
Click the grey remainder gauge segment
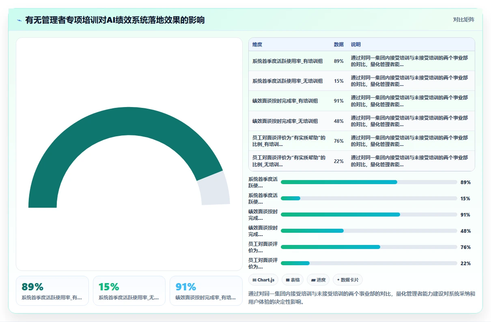214,189
